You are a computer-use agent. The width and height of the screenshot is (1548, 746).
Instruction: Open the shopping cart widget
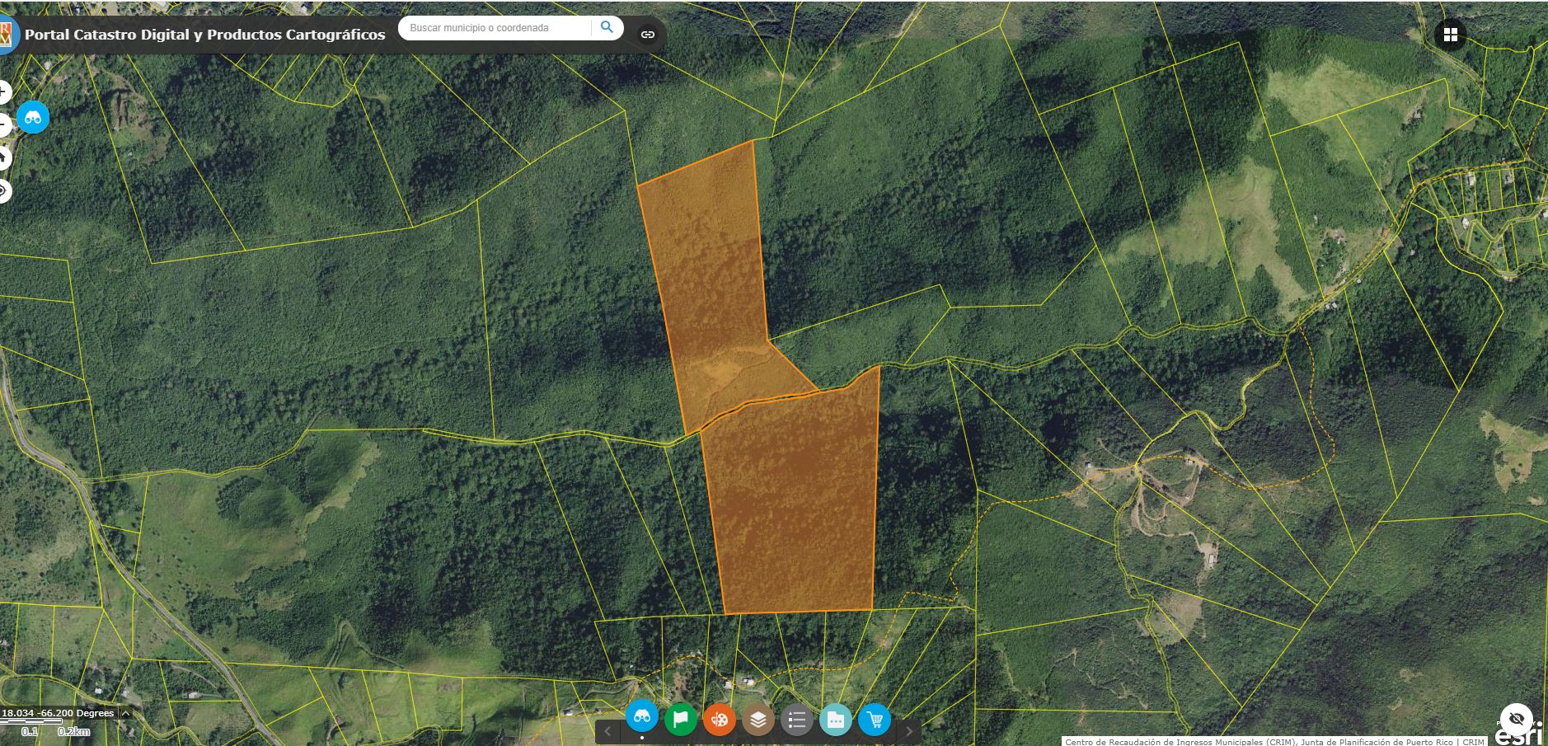pyautogui.click(x=874, y=720)
